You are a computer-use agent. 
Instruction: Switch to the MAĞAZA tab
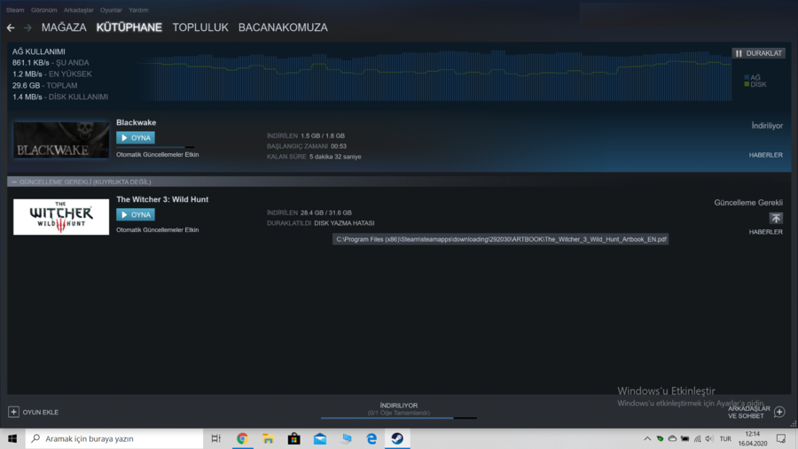pyautogui.click(x=64, y=27)
